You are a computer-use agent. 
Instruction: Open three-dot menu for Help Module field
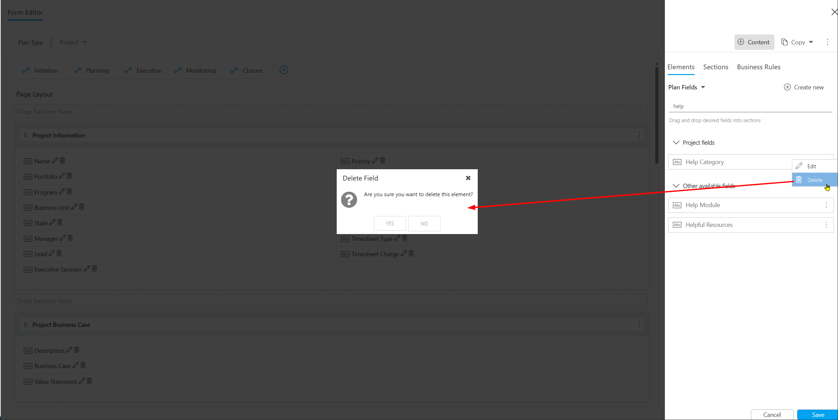pyautogui.click(x=826, y=205)
